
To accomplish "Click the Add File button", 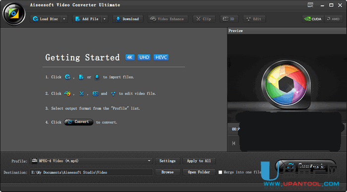I will [x=87, y=19].
